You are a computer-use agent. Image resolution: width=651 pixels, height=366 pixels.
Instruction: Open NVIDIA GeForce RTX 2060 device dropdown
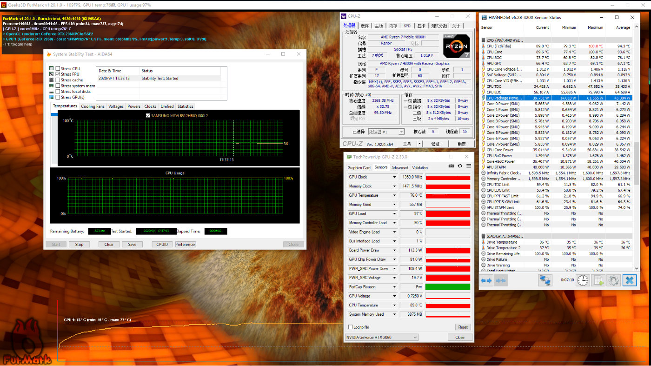[x=381, y=337]
